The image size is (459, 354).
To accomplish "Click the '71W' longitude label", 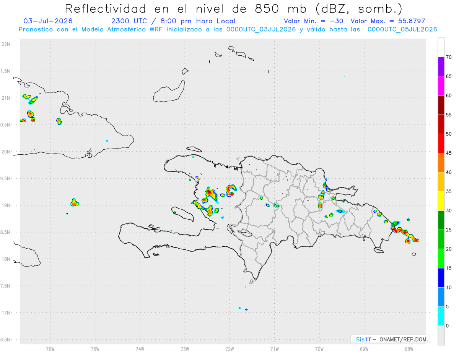I will pyautogui.click(x=274, y=349).
